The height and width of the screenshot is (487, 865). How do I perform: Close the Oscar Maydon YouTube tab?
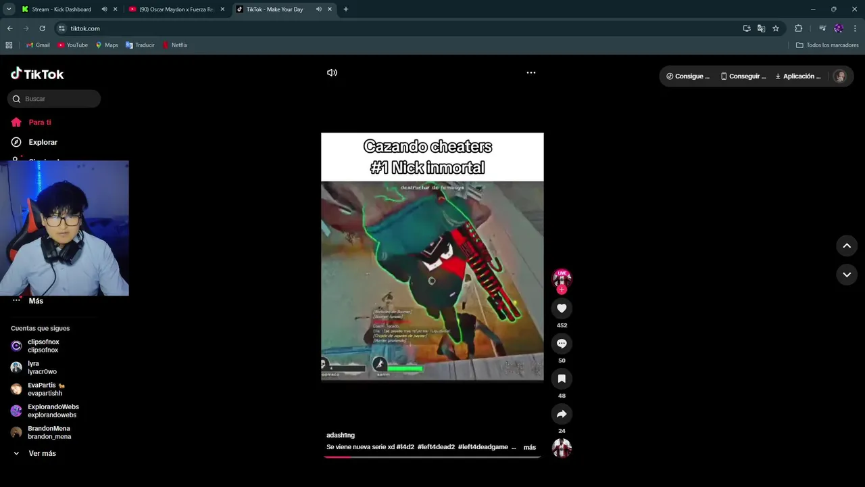coord(222,9)
